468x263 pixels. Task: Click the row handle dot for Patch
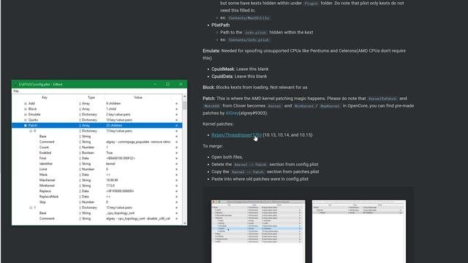coord(176,126)
